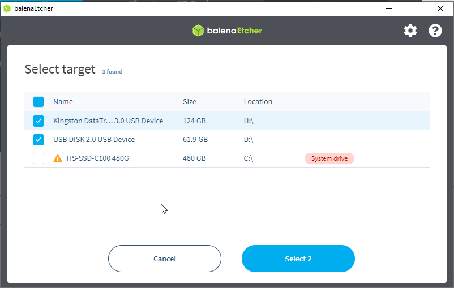Image resolution: width=454 pixels, height=288 pixels.
Task: Click the Select target heading
Action: coord(60,70)
